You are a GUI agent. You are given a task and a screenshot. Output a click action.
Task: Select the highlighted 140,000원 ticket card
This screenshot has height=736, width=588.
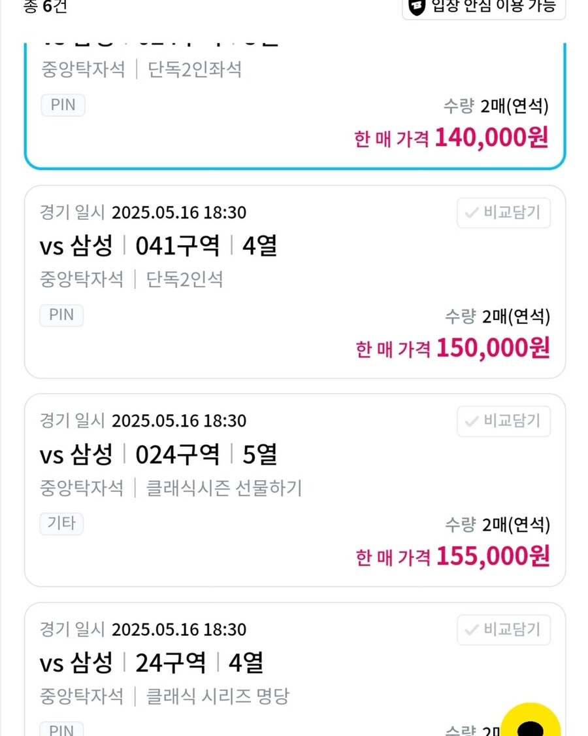(x=295, y=105)
